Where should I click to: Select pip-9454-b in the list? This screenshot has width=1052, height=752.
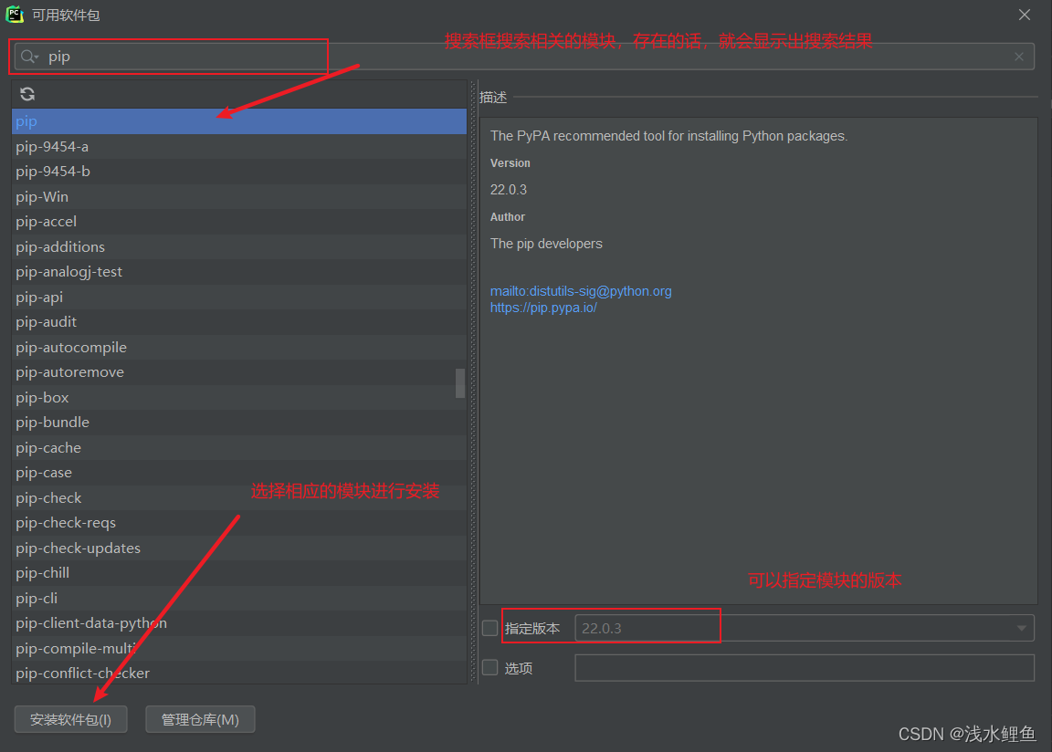pyautogui.click(x=239, y=172)
